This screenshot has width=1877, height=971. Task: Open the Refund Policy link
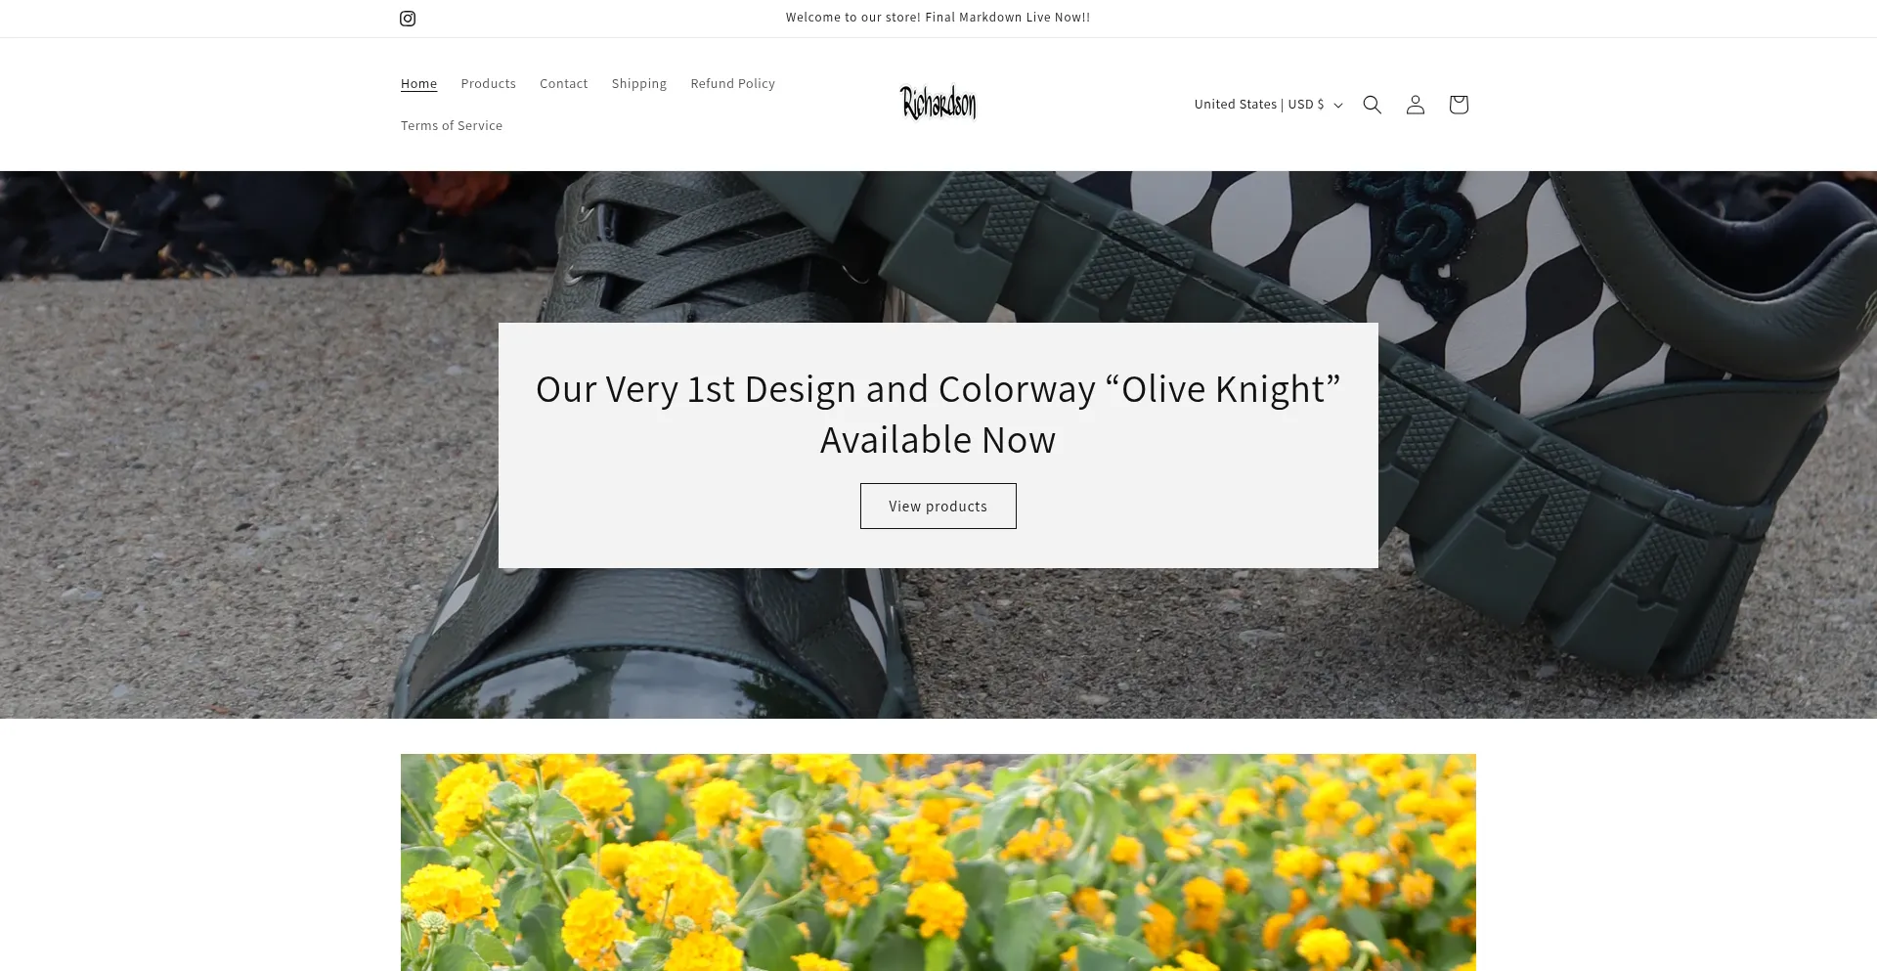[732, 84]
